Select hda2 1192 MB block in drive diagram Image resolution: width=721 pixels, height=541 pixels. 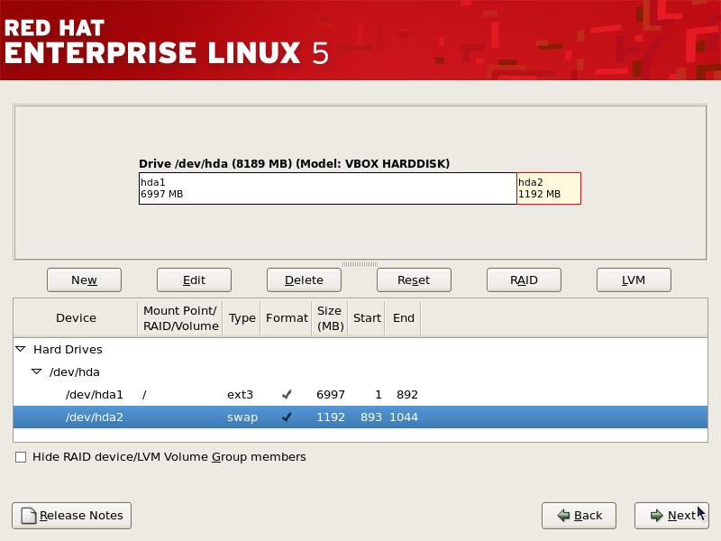(549, 188)
